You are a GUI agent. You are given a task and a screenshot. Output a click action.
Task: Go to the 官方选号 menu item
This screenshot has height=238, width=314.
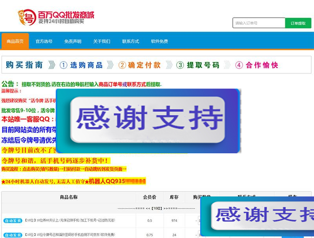tap(44, 42)
